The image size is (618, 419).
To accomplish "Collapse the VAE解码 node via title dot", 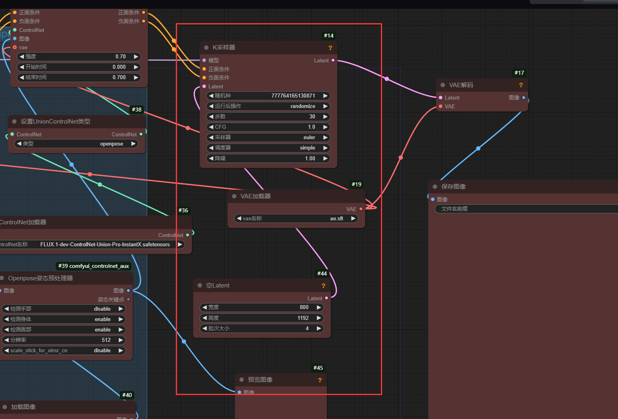I will (443, 85).
